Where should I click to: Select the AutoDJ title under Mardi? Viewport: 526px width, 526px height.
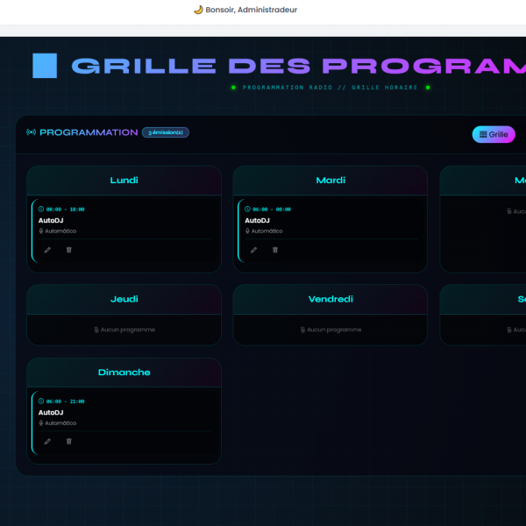click(257, 220)
